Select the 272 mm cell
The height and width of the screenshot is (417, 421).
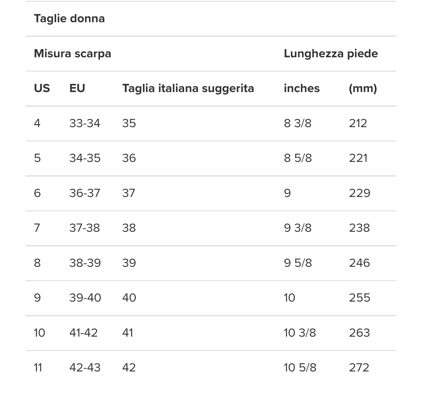(359, 368)
